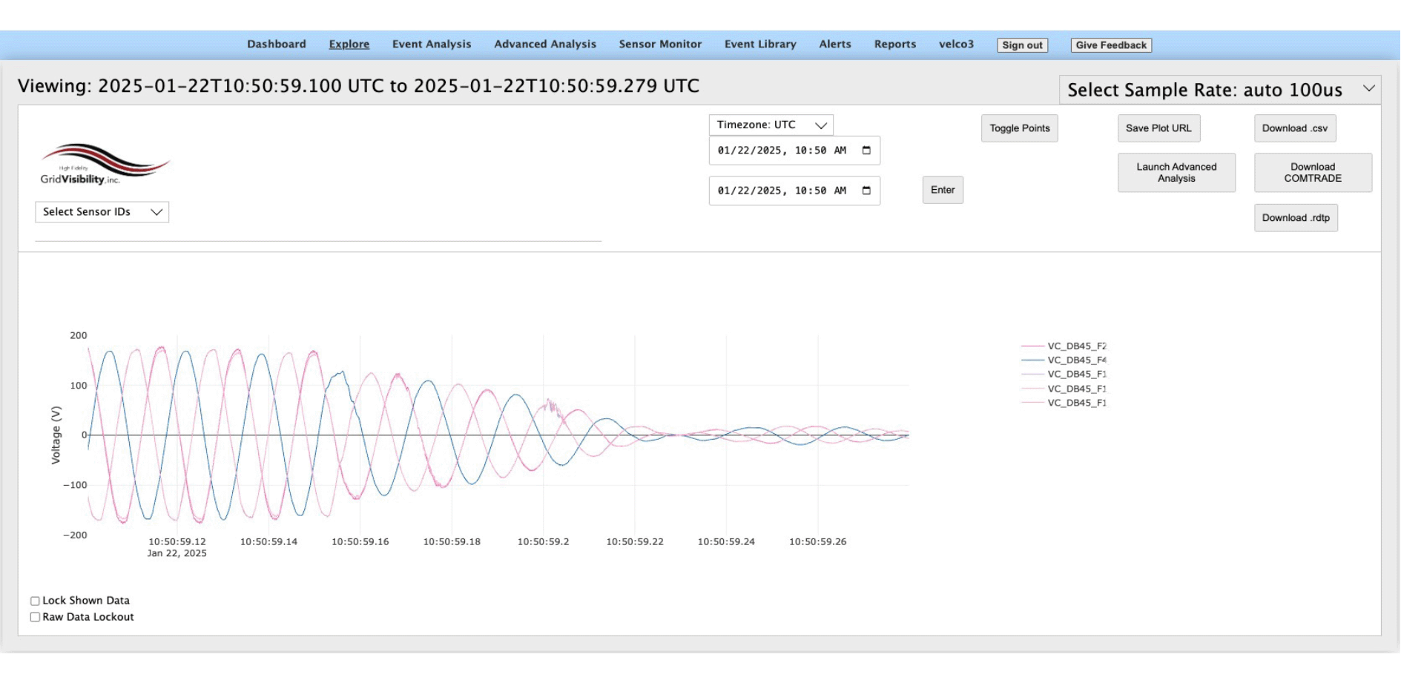Open calendar picker in the end date field
The height and width of the screenshot is (683, 1401).
866,191
